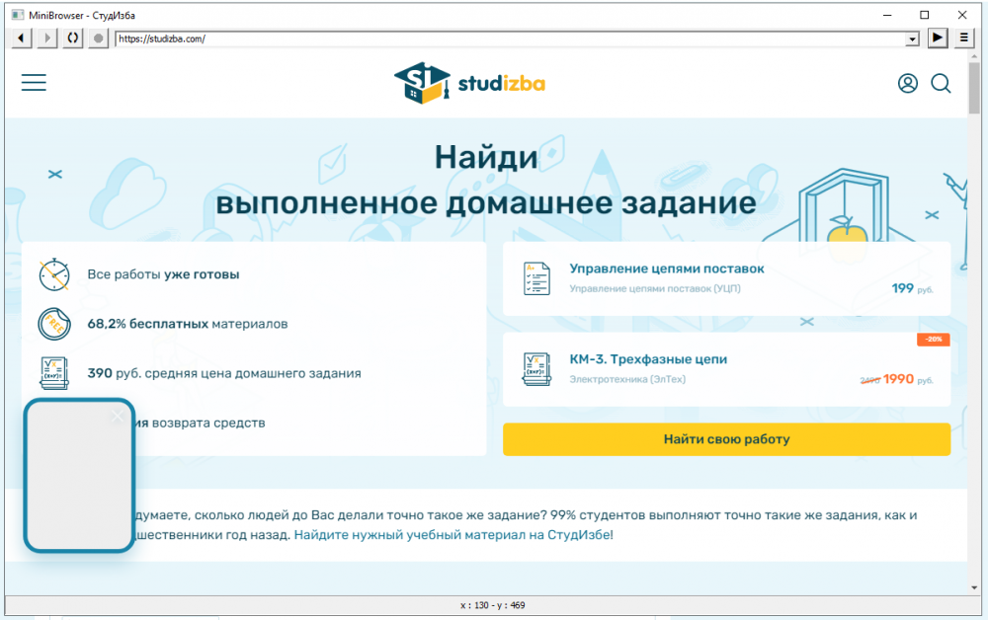Go back with the browser back arrow
Screen dimensions: 988x620
click(21, 39)
